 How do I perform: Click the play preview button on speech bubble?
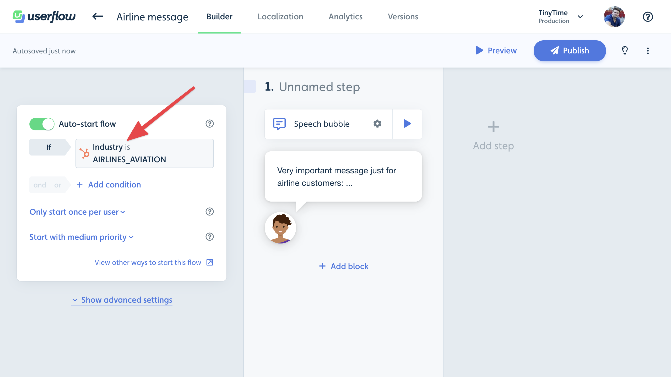407,124
